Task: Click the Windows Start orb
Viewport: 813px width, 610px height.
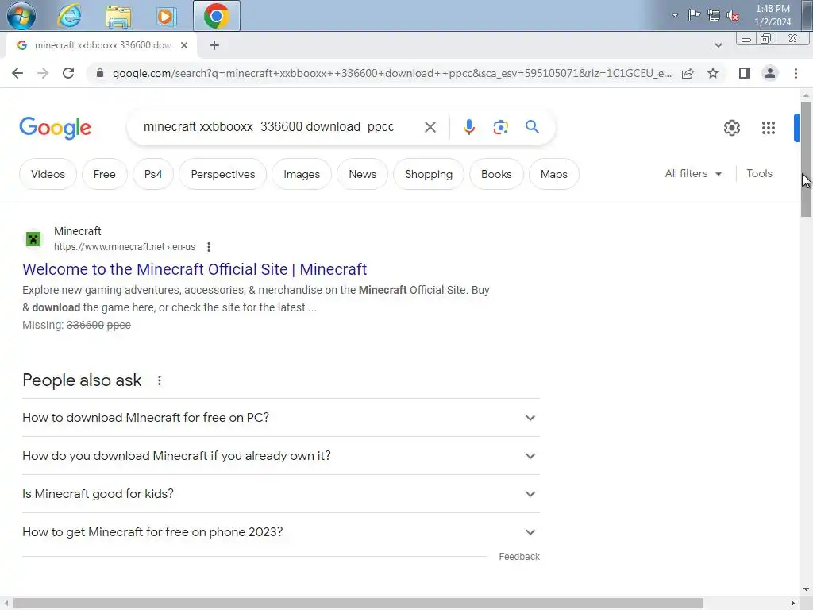Action: pos(21,16)
